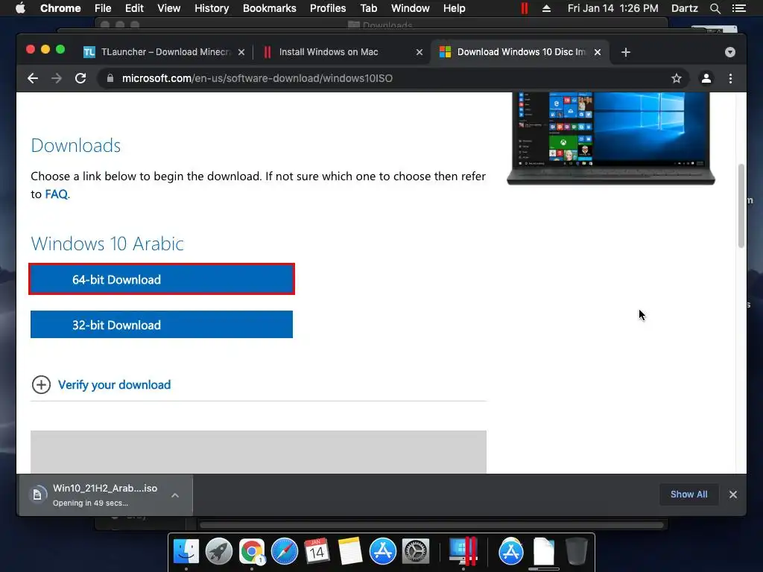Click the 64-bit Download button
Image resolution: width=763 pixels, height=572 pixels.
pos(162,279)
